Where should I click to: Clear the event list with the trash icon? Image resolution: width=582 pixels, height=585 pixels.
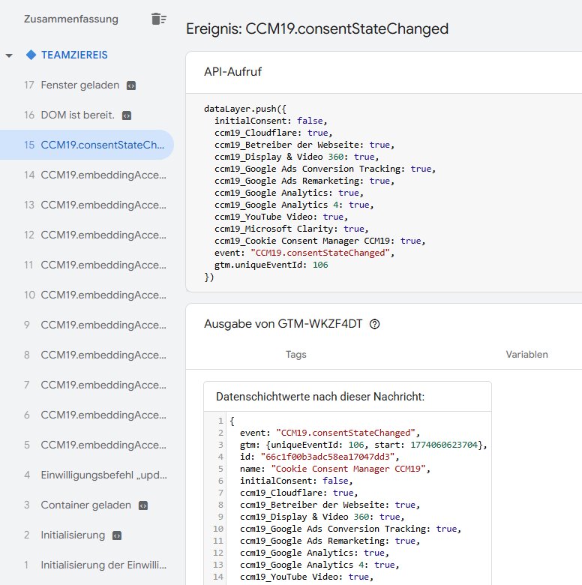[x=159, y=19]
